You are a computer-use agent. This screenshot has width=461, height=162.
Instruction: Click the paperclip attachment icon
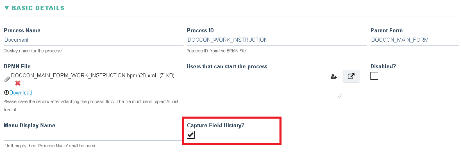tap(7, 79)
